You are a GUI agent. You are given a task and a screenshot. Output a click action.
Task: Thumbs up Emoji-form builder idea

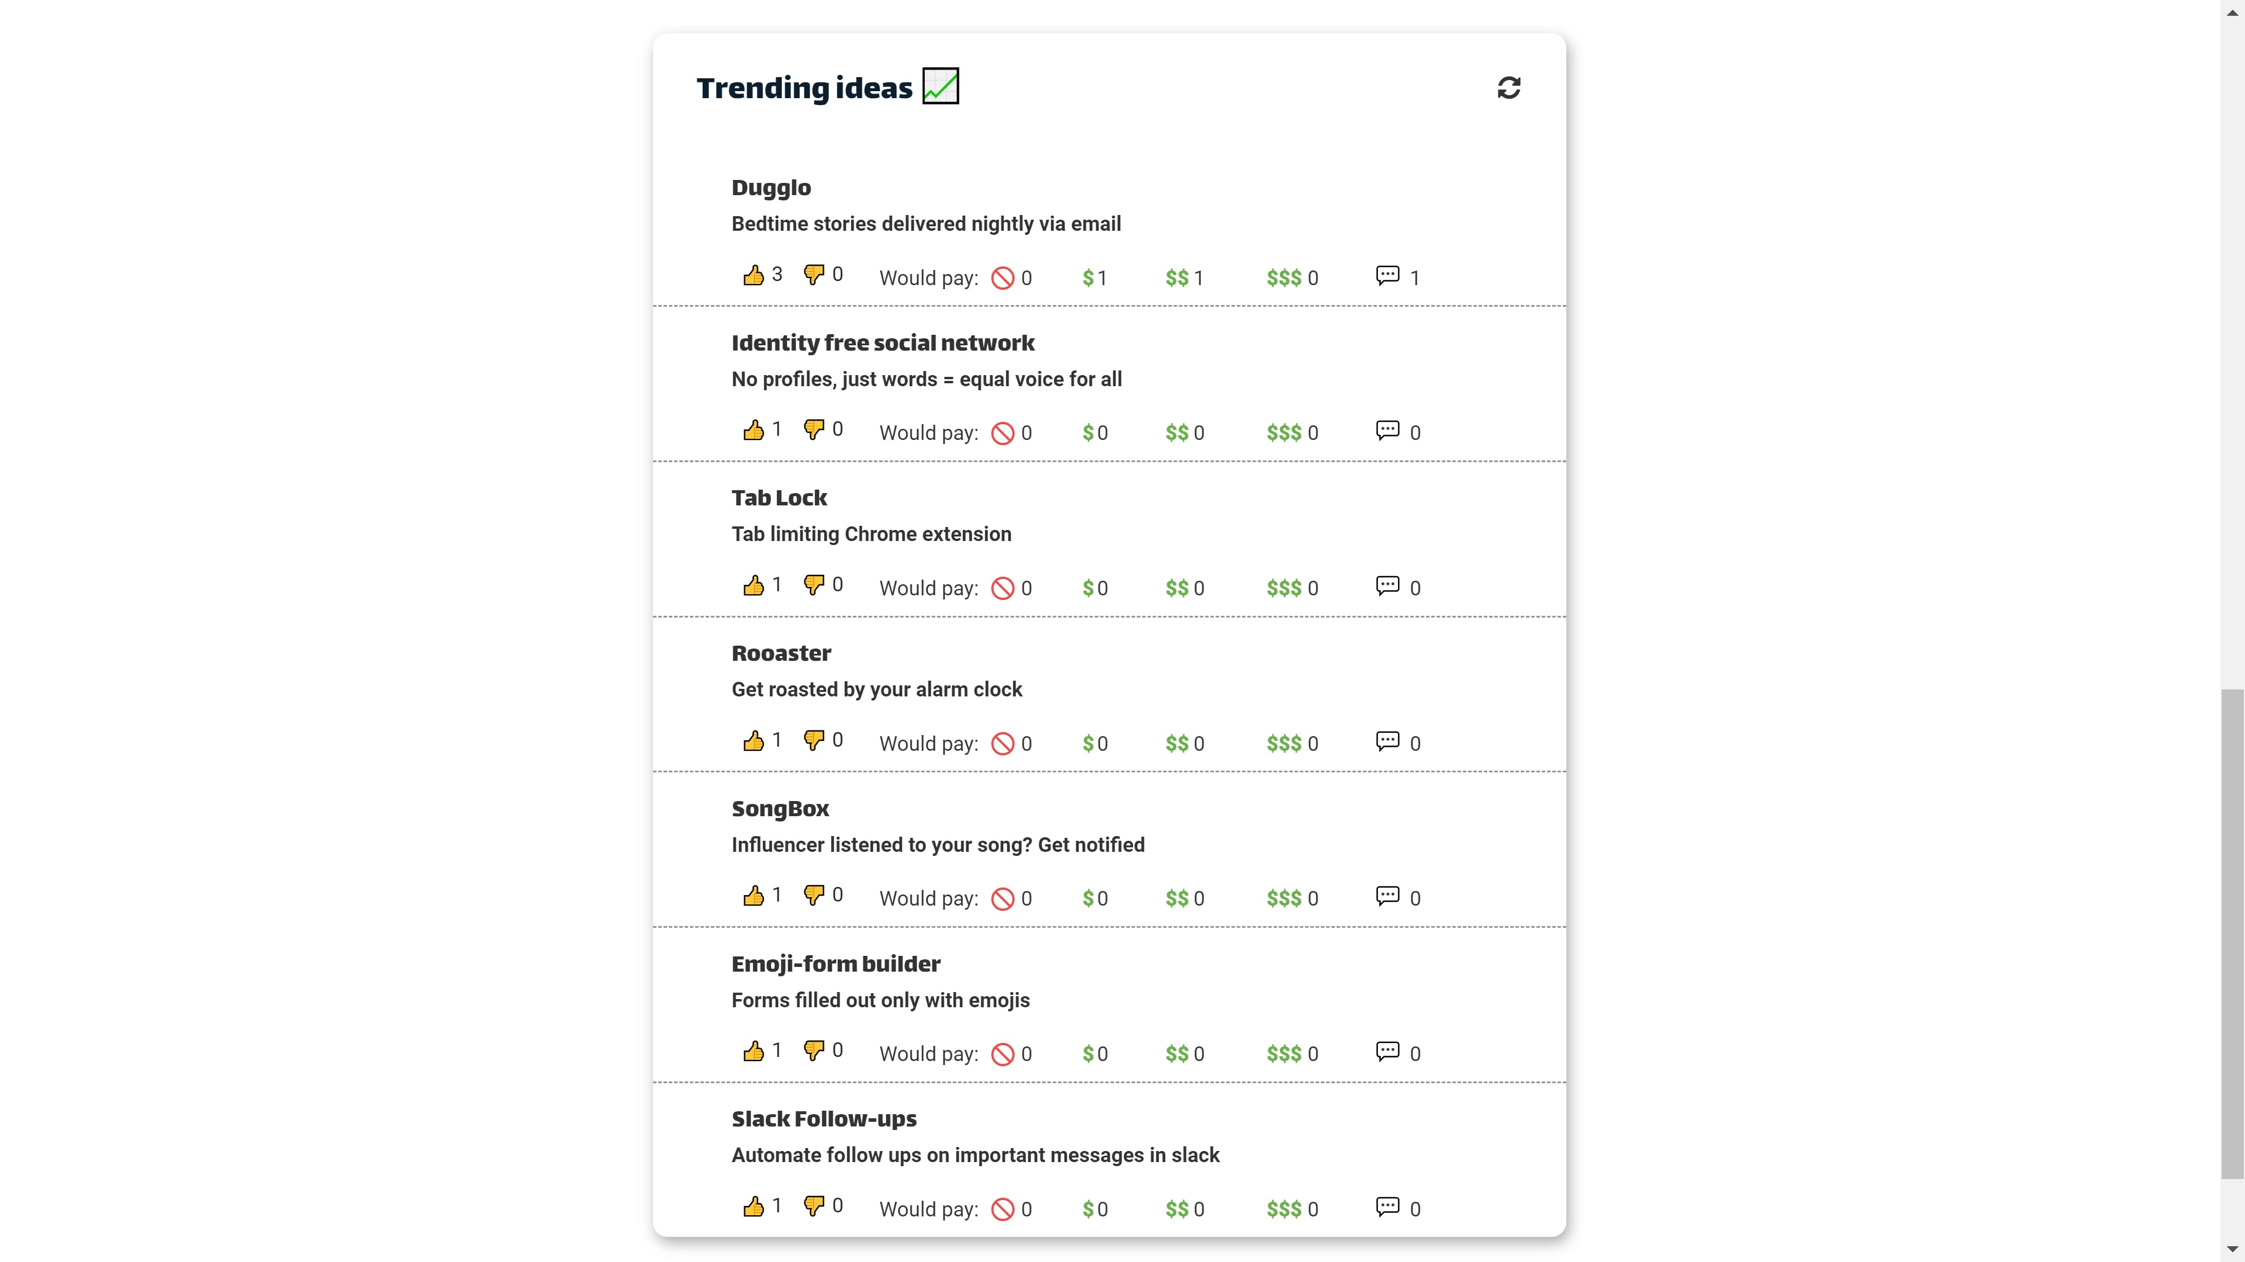753,1051
